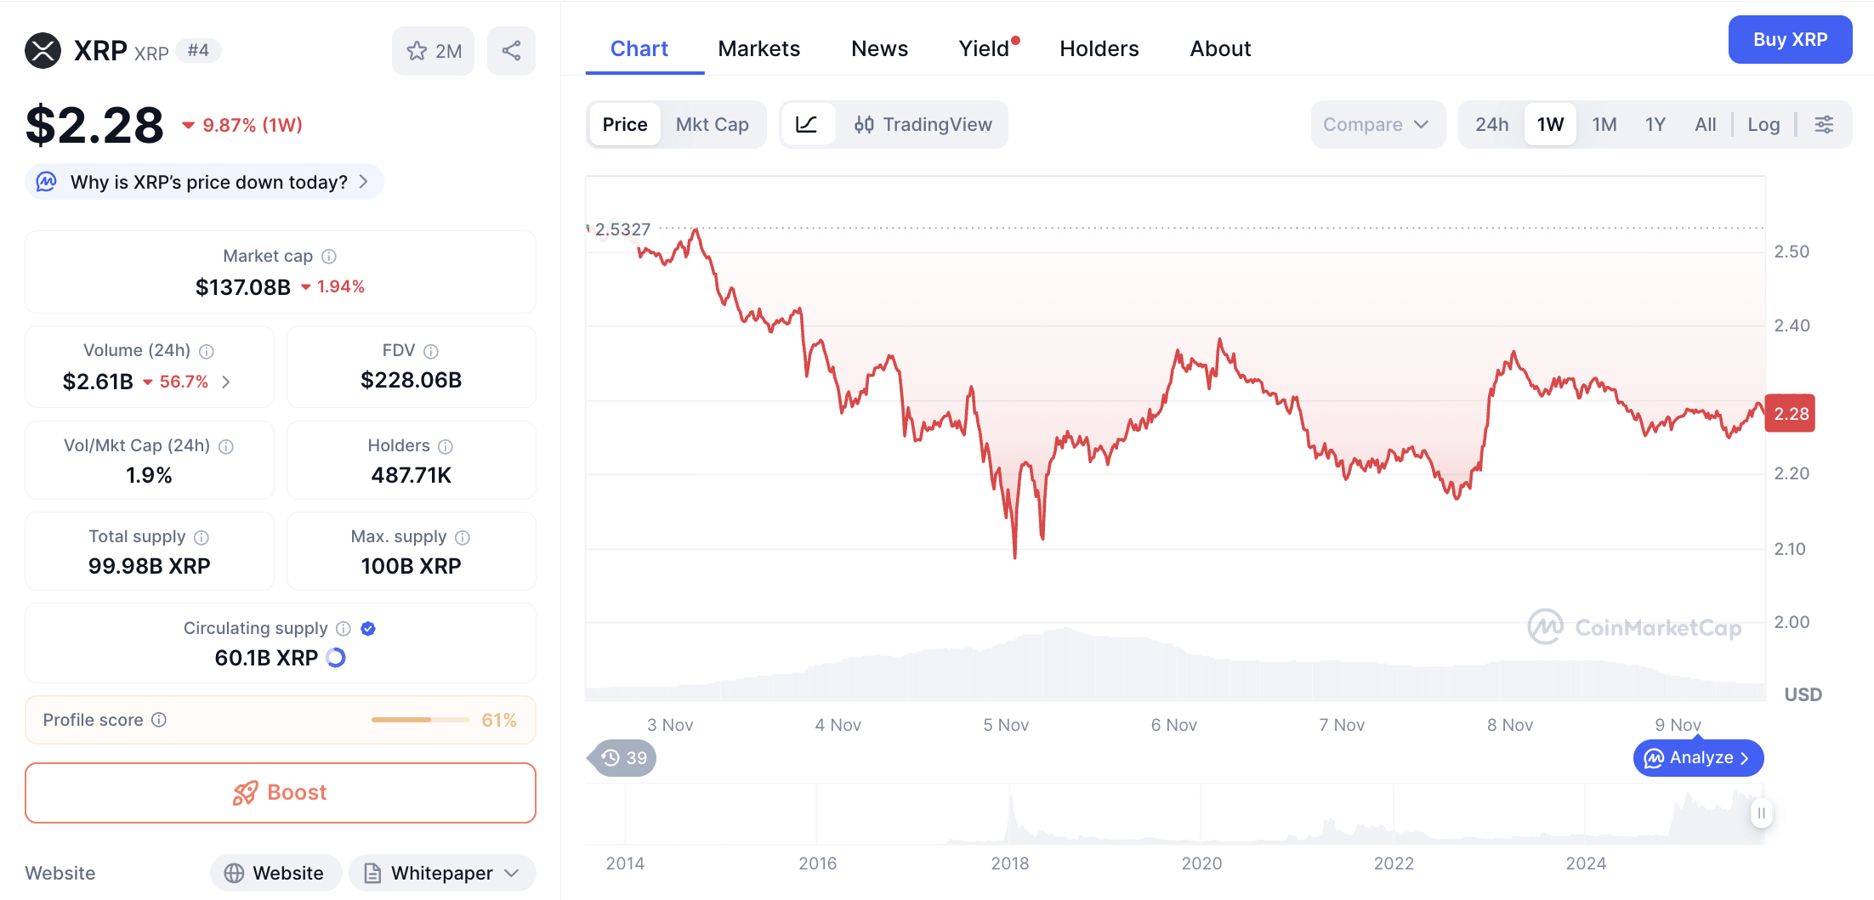1874x900 pixels.
Task: Expand Volume (24h) details chevron
Action: pos(226,382)
